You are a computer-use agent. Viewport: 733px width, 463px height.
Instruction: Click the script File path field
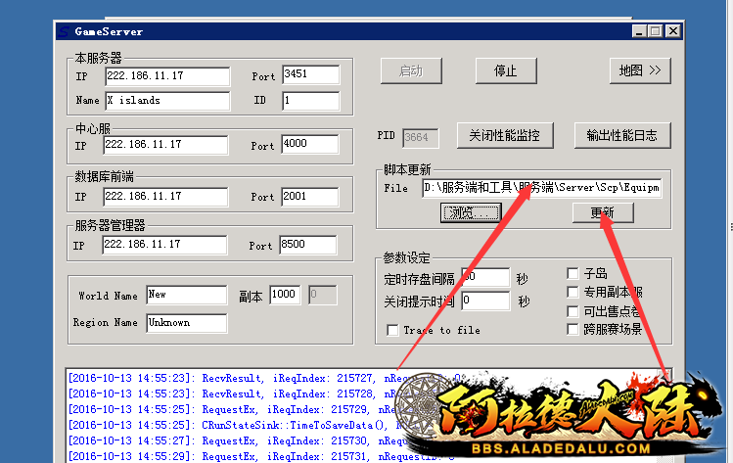(541, 188)
